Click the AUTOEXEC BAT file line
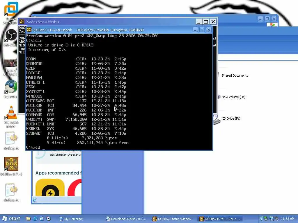The image size is (298, 223). [x=76, y=101]
